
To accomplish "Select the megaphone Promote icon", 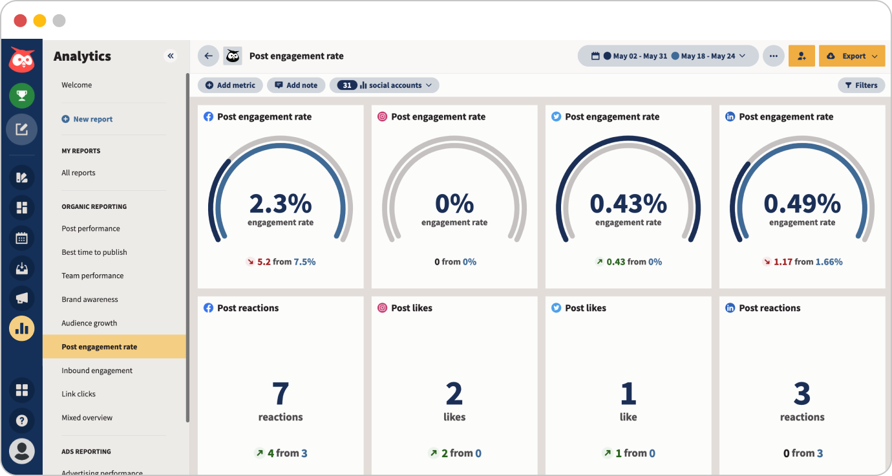I will click(22, 297).
